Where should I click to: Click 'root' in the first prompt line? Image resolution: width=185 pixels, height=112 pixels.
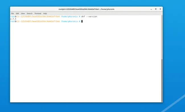(x=13, y=17)
